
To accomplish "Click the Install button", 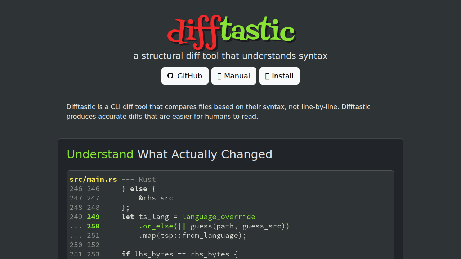I will (279, 76).
